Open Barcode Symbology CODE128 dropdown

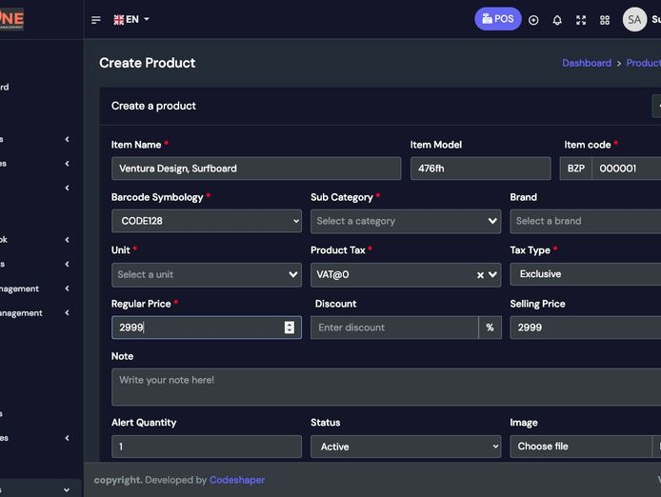[x=207, y=221]
